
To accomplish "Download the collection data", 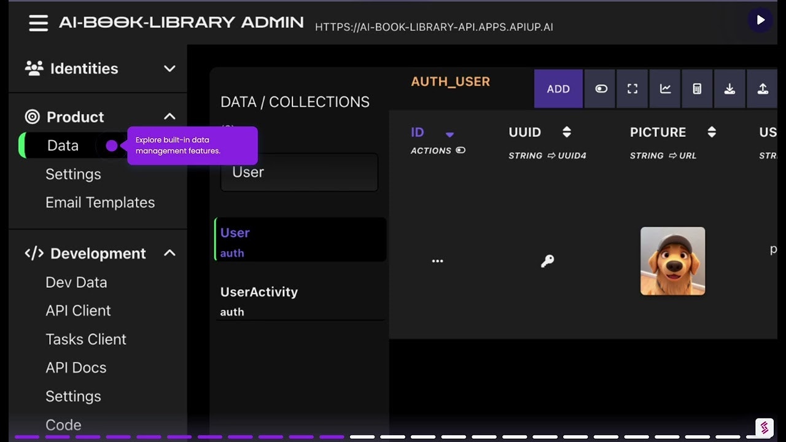I will pos(730,89).
